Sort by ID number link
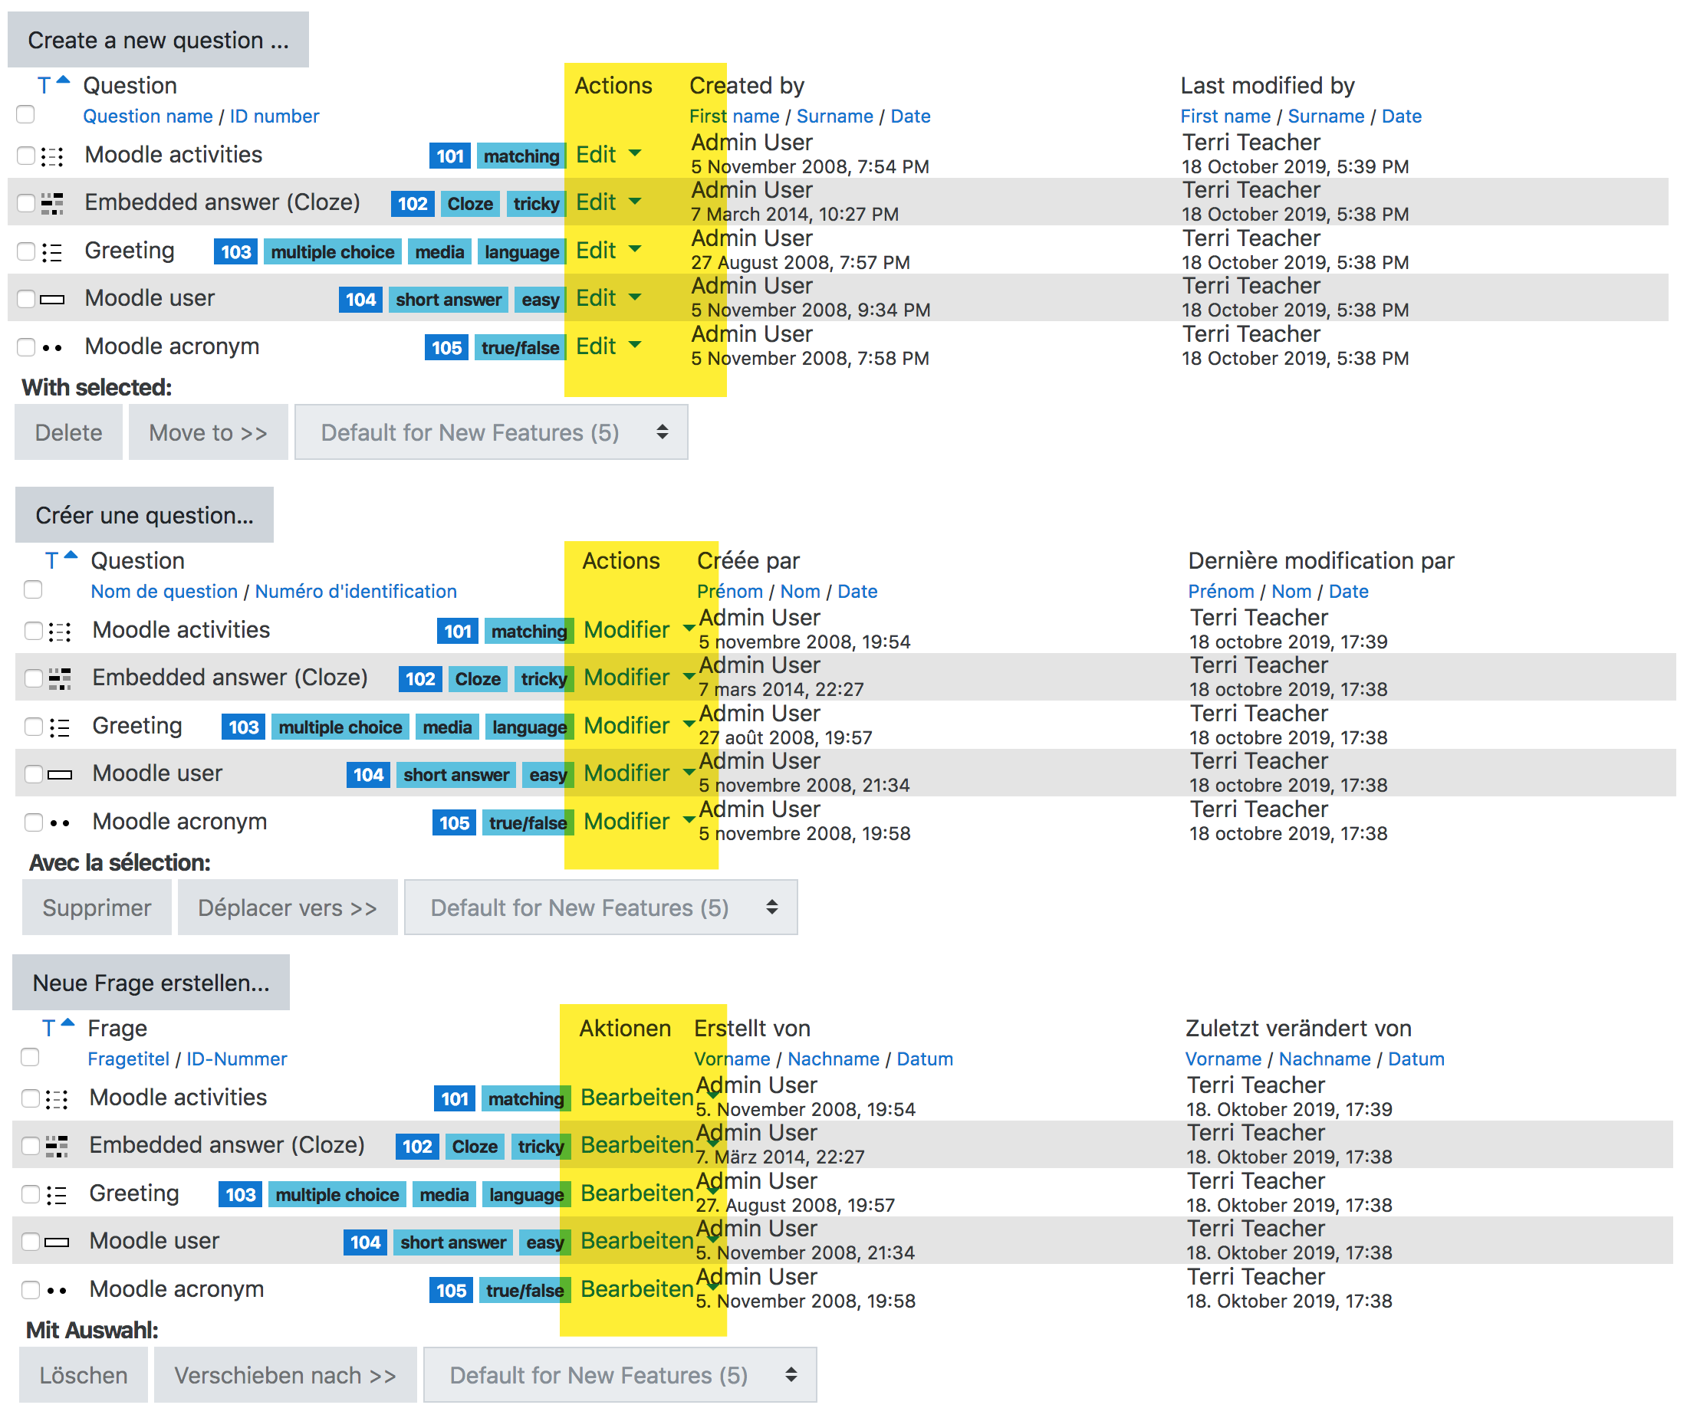Image resolution: width=1687 pixels, height=1418 pixels. coord(275,116)
